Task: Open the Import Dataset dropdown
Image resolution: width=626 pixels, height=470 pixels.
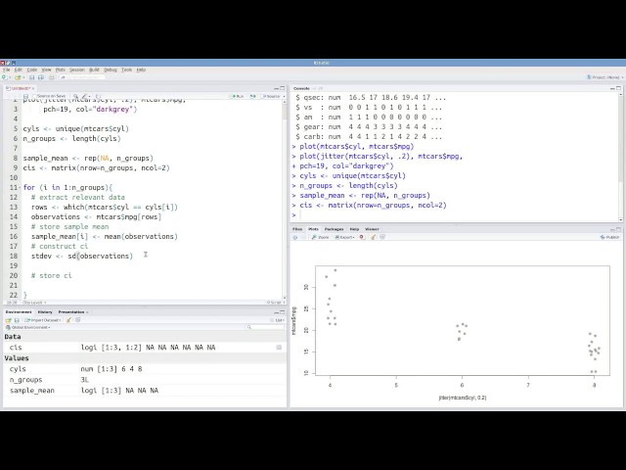Action: 42,320
